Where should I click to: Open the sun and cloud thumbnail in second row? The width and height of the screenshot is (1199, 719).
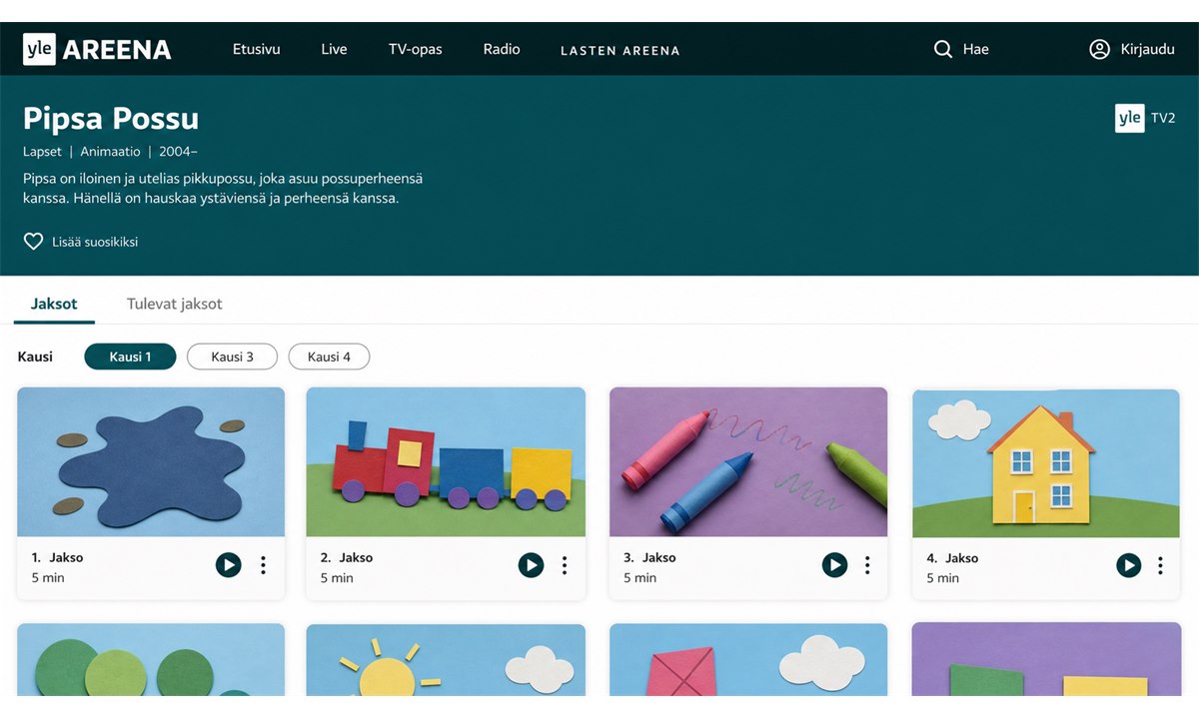click(x=446, y=660)
